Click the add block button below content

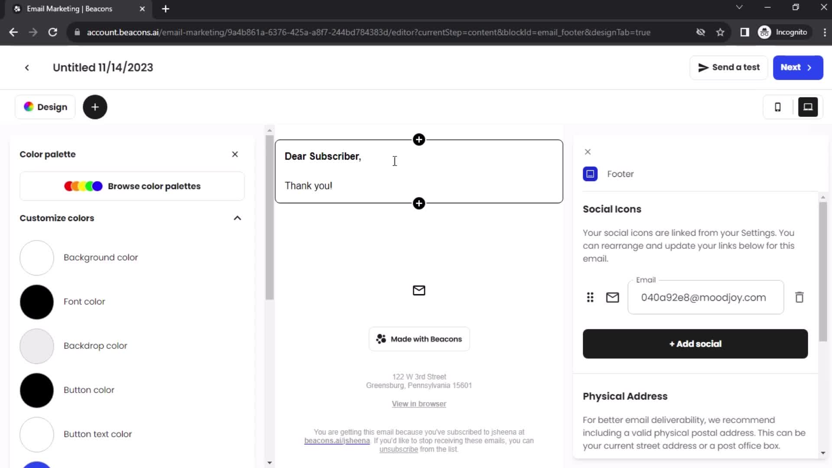[x=419, y=203]
